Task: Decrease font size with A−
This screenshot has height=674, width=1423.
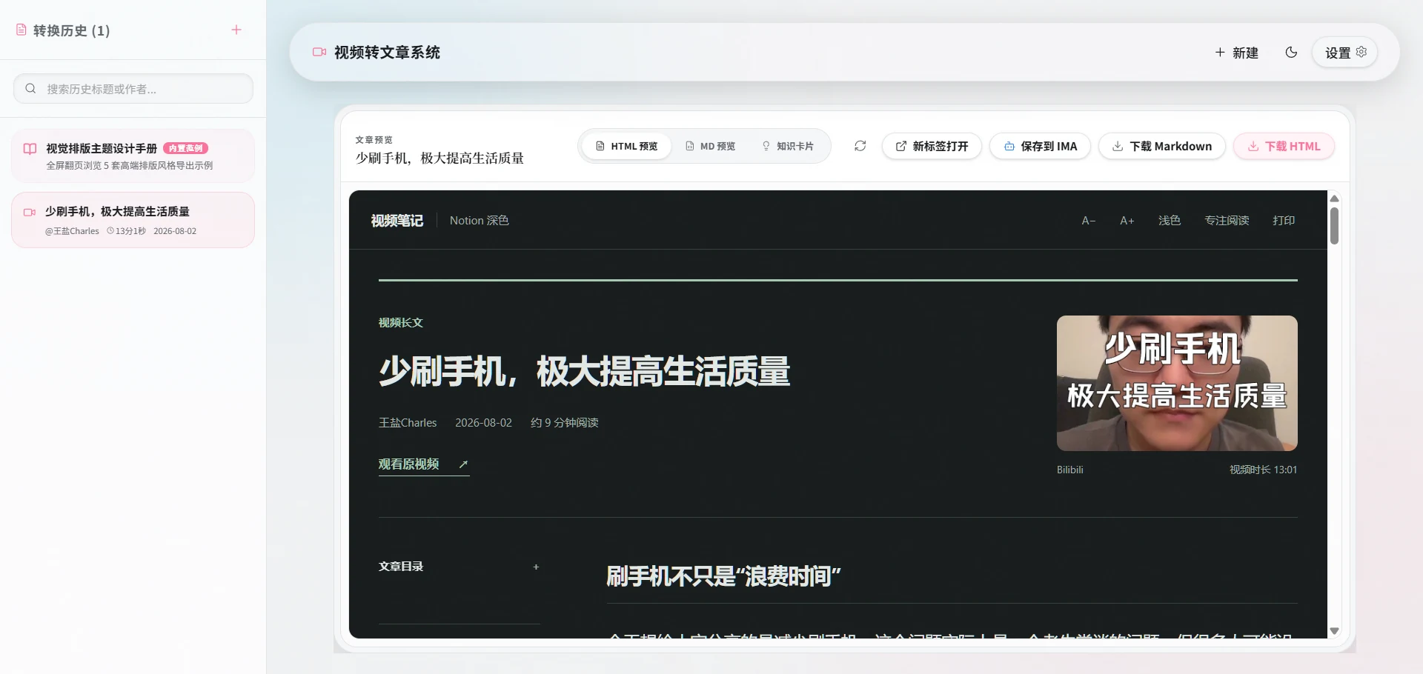Action: pyautogui.click(x=1088, y=221)
